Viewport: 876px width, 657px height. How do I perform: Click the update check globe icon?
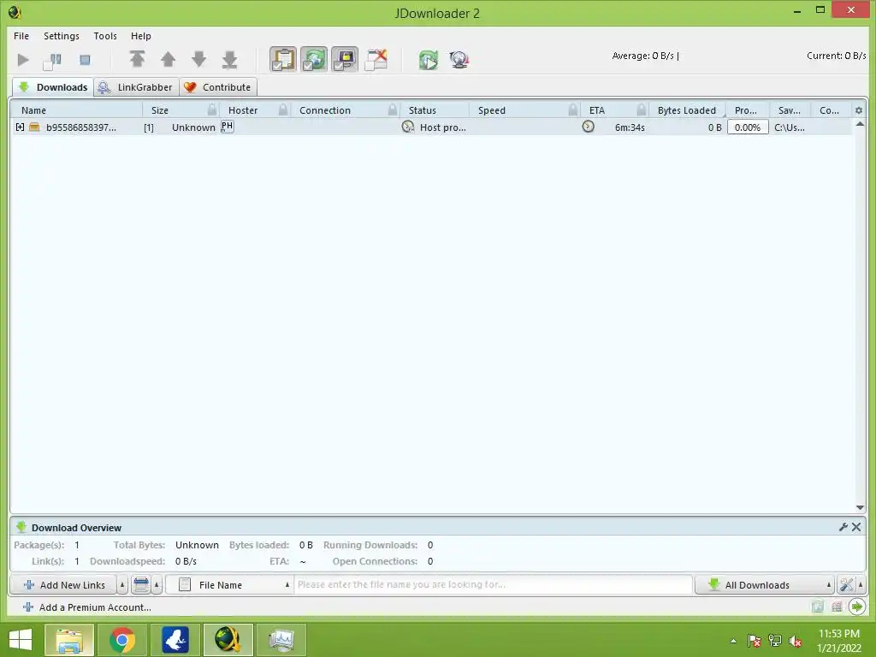point(459,60)
